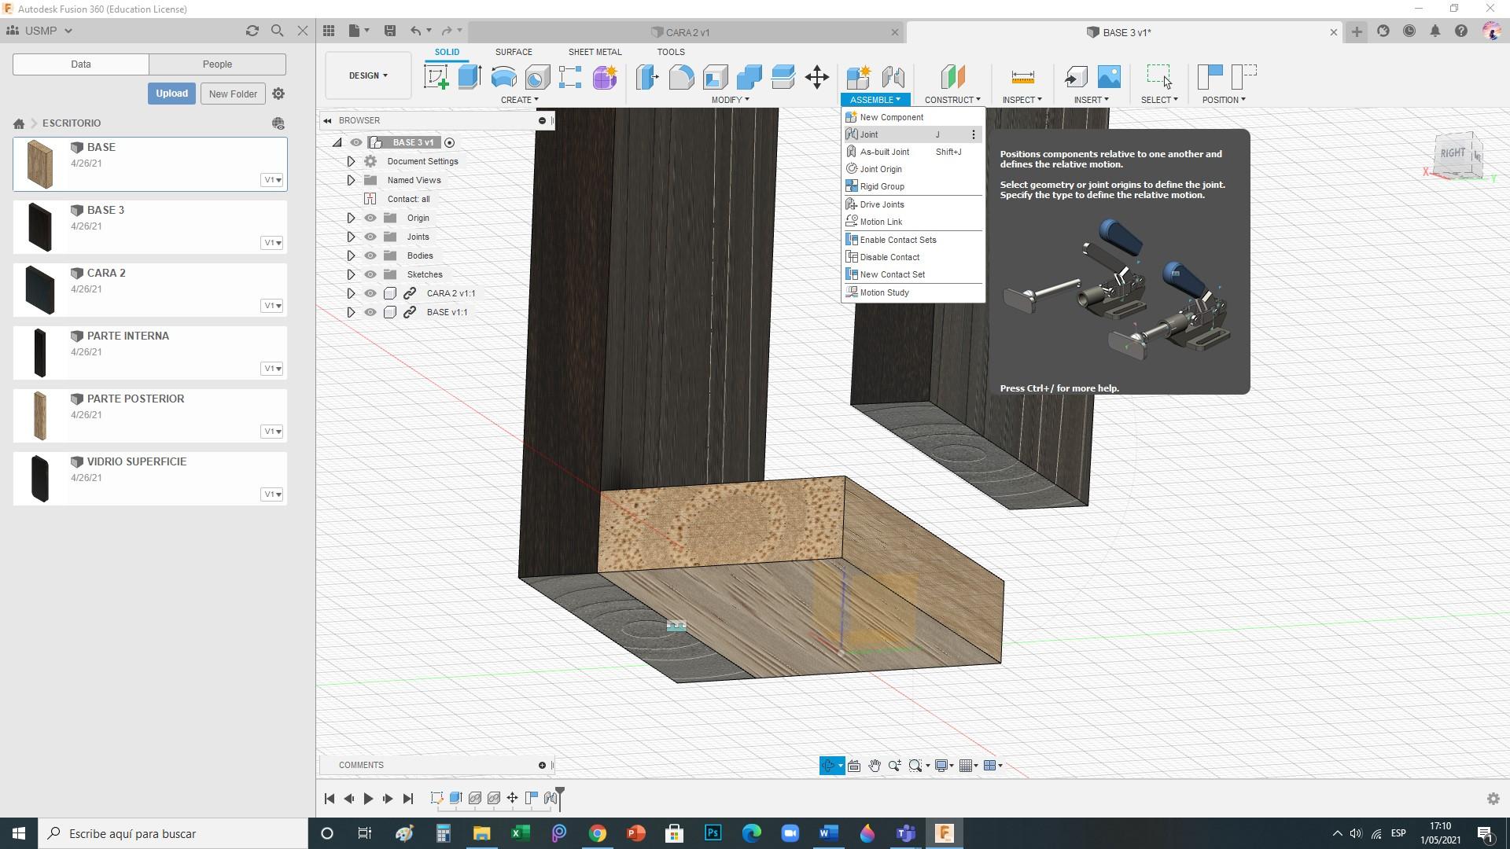Open the Pan hand tool
Viewport: 1510px width, 849px height.
[x=874, y=766]
